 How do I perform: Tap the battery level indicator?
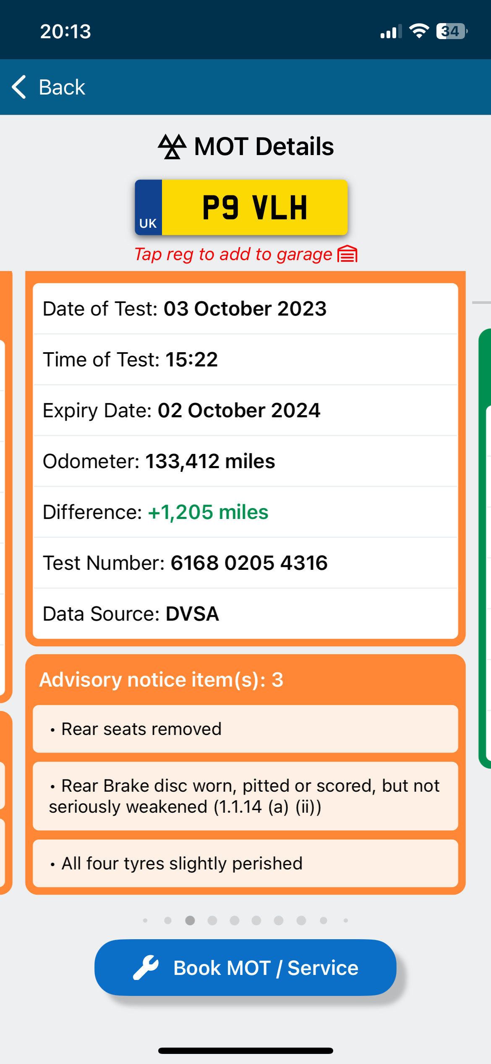[x=452, y=31]
